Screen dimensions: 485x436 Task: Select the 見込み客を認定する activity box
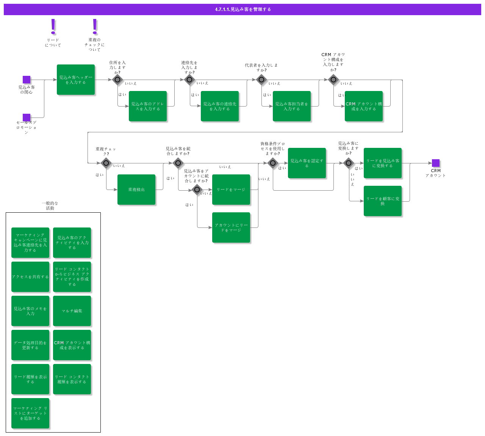[x=307, y=163]
